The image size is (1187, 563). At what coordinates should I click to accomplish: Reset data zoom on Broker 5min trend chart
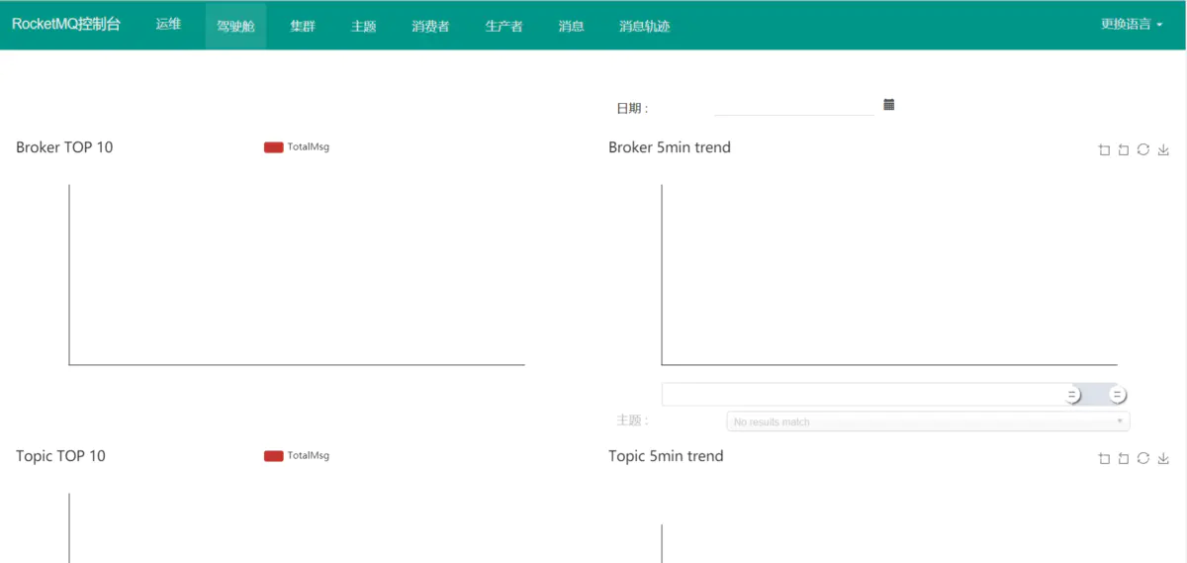click(x=1124, y=150)
